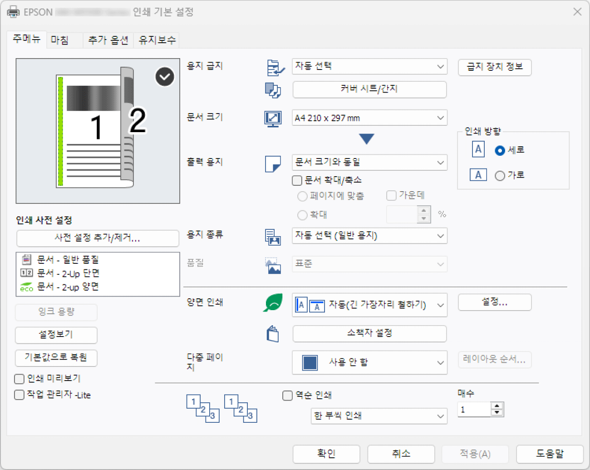Open the 유지보수 maintenance tab
This screenshot has width=590, height=470.
point(157,40)
